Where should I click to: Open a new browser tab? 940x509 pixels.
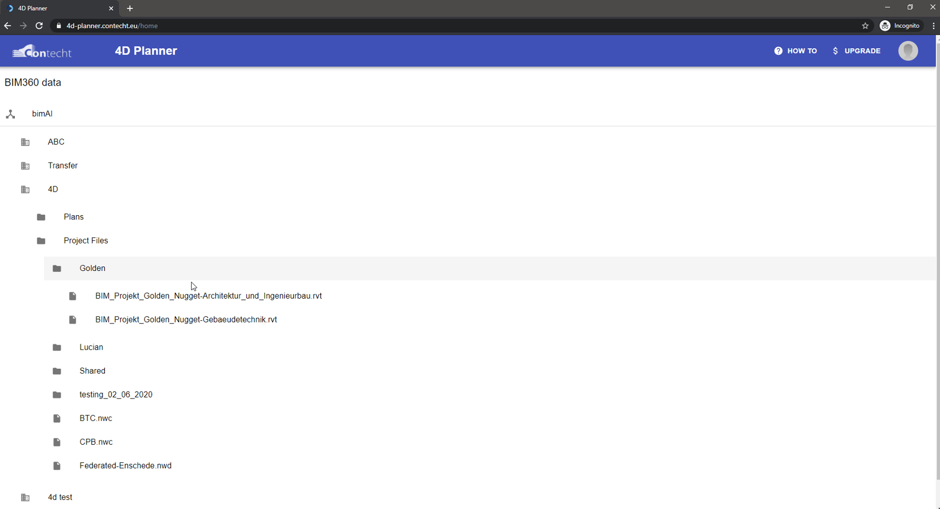130,9
